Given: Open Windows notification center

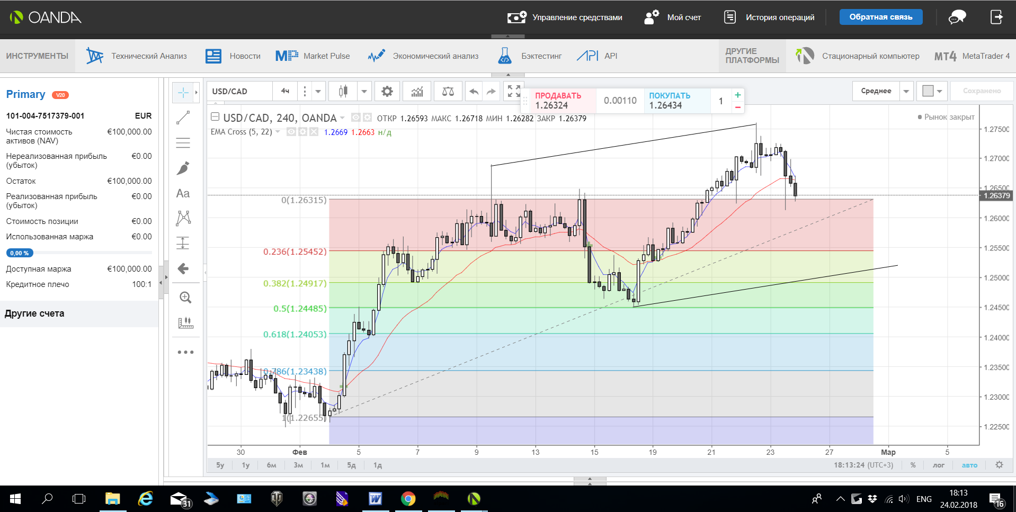Looking at the screenshot, I should pos(996,499).
